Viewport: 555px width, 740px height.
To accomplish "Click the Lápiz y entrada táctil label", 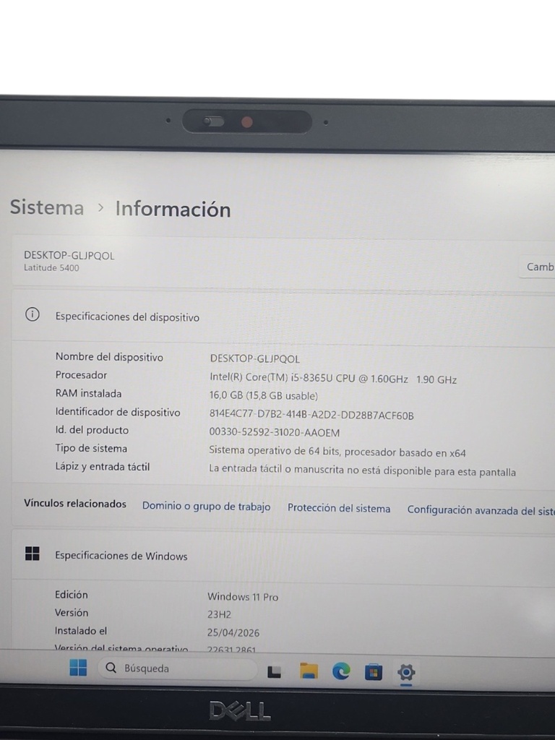I will click(103, 467).
